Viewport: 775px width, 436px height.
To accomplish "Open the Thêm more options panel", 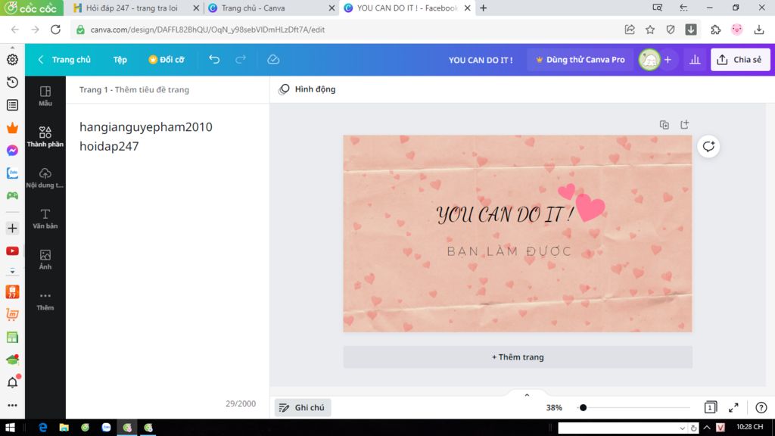I will coord(45,301).
